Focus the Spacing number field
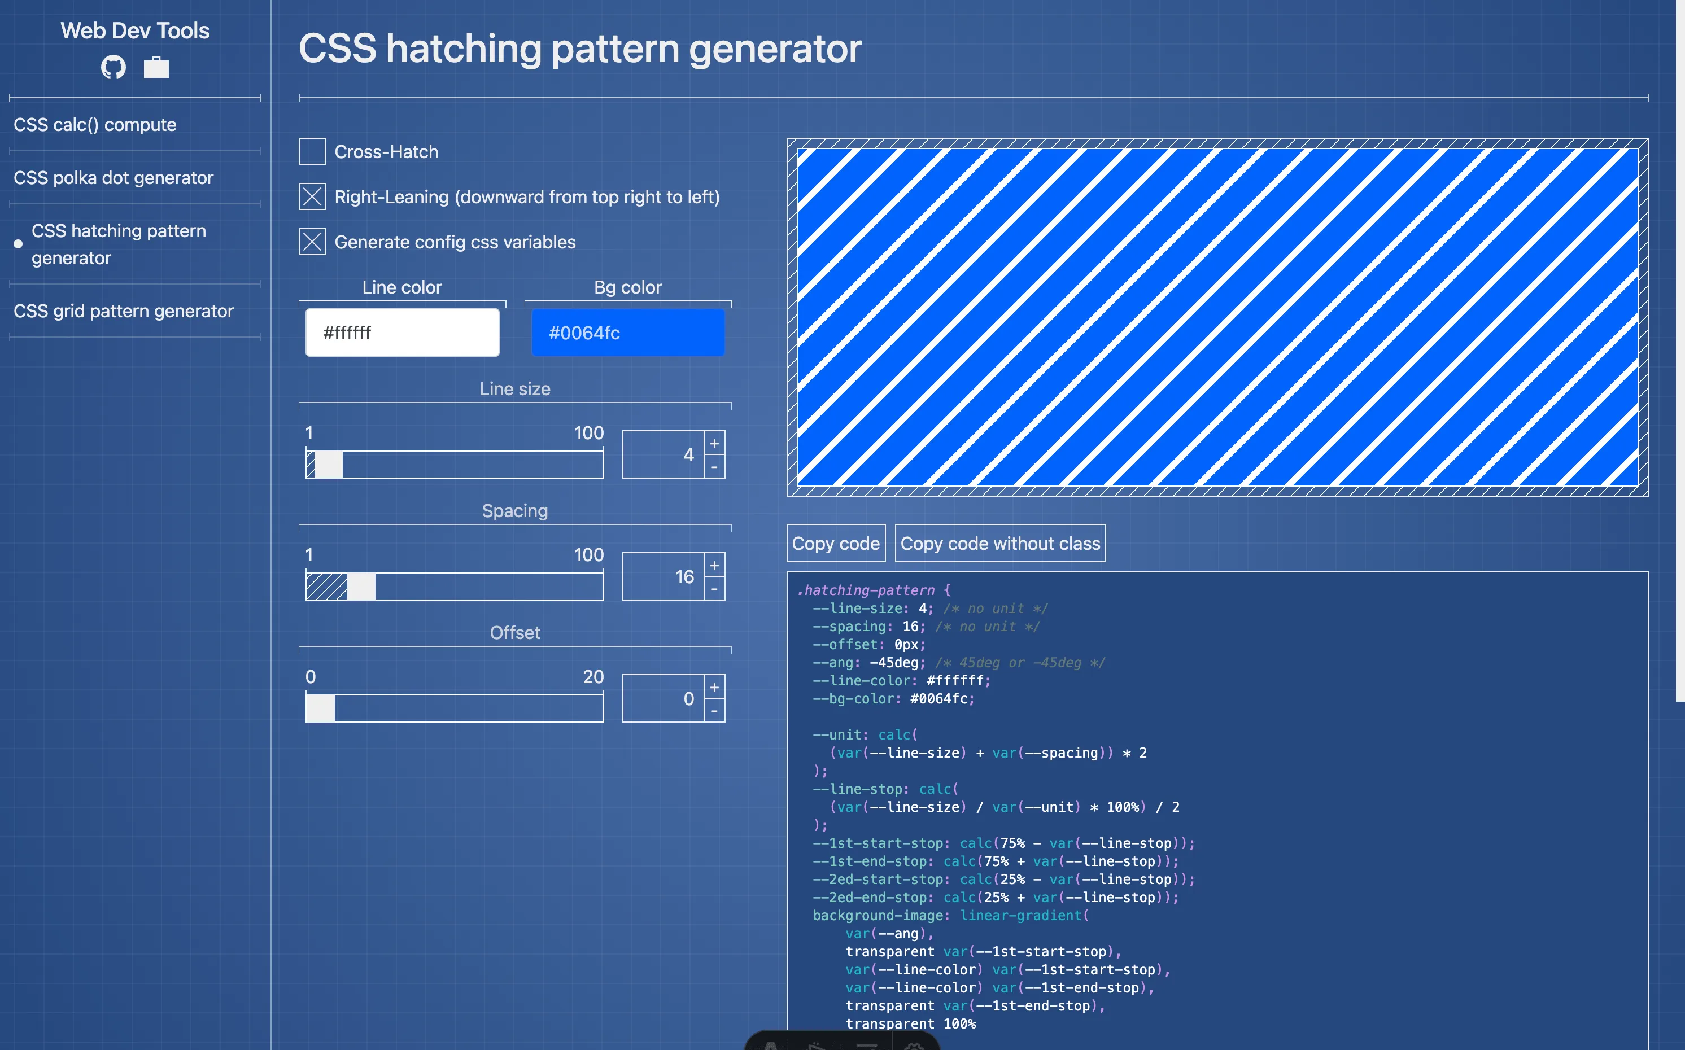 pos(663,576)
